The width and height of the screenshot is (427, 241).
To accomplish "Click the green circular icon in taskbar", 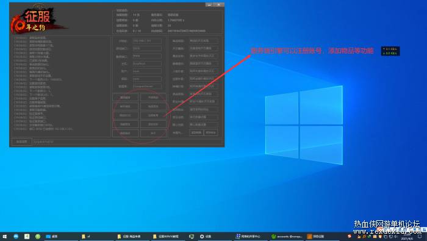I will [x=38, y=237].
